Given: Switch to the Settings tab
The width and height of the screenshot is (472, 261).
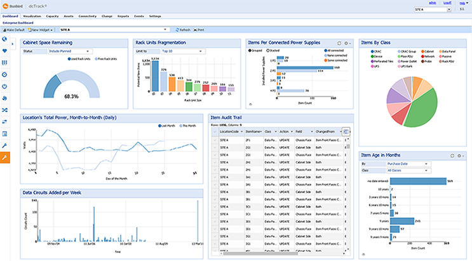Looking at the screenshot, I should [x=155, y=16].
